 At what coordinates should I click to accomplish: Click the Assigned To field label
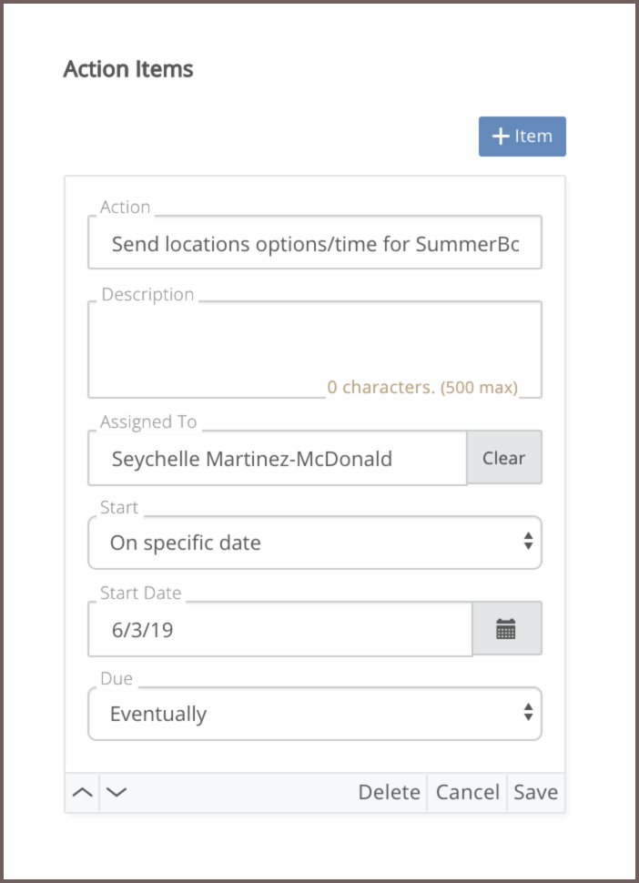click(x=148, y=421)
